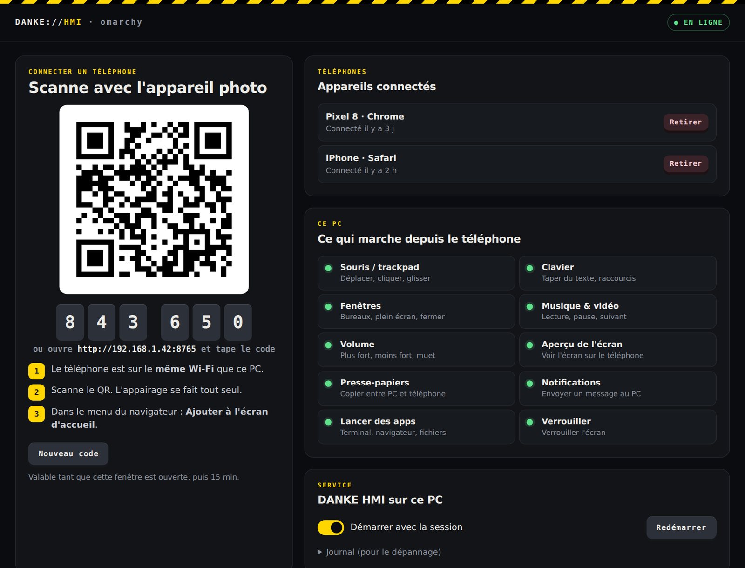Expand the Journal troubleshooting section
Image resolution: width=745 pixels, height=568 pixels.
tap(379, 552)
